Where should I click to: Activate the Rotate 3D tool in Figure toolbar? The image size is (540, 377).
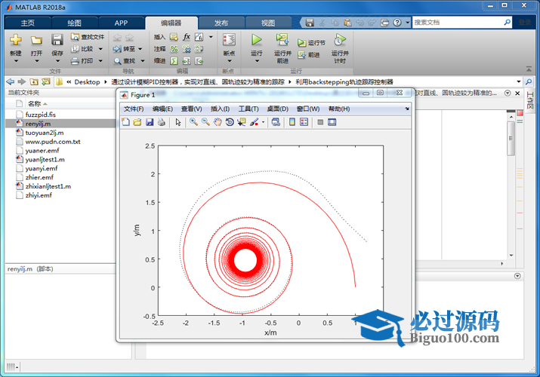(x=230, y=122)
